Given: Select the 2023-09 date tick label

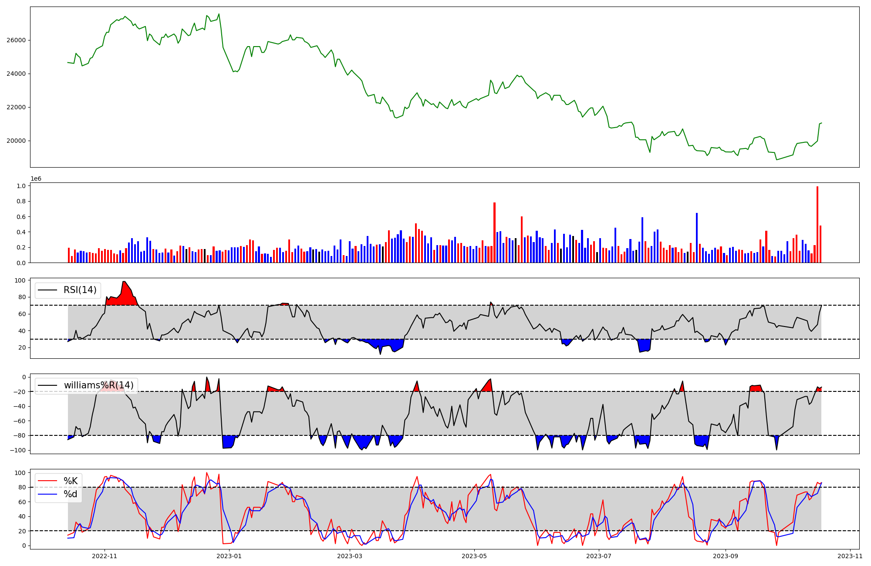Looking at the screenshot, I should (726, 556).
